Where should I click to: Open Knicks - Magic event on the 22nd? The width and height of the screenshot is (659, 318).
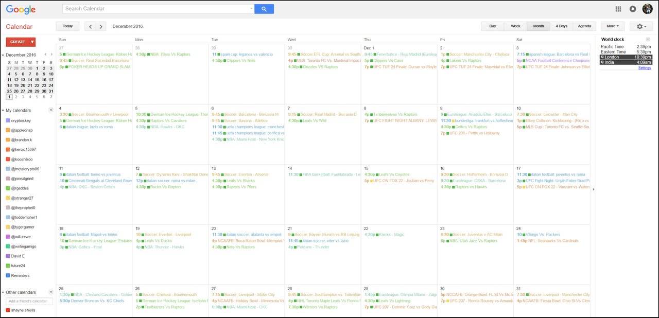[x=384, y=235]
